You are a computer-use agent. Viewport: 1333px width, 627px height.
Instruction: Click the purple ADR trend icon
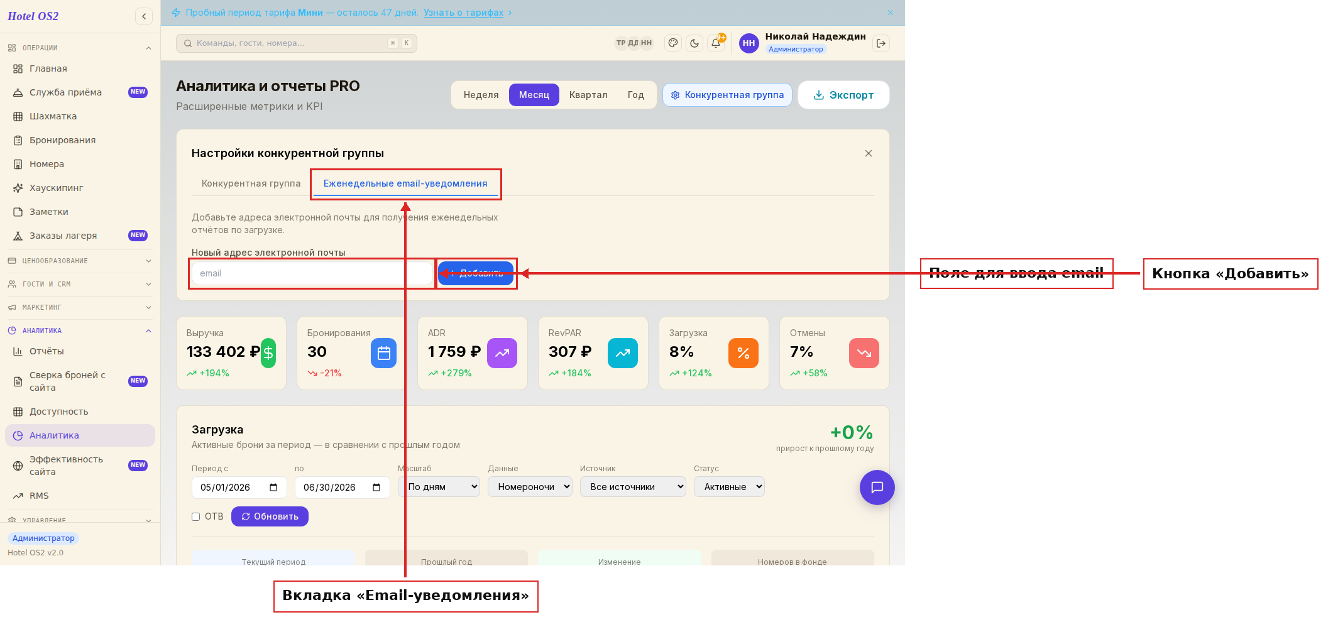click(502, 353)
